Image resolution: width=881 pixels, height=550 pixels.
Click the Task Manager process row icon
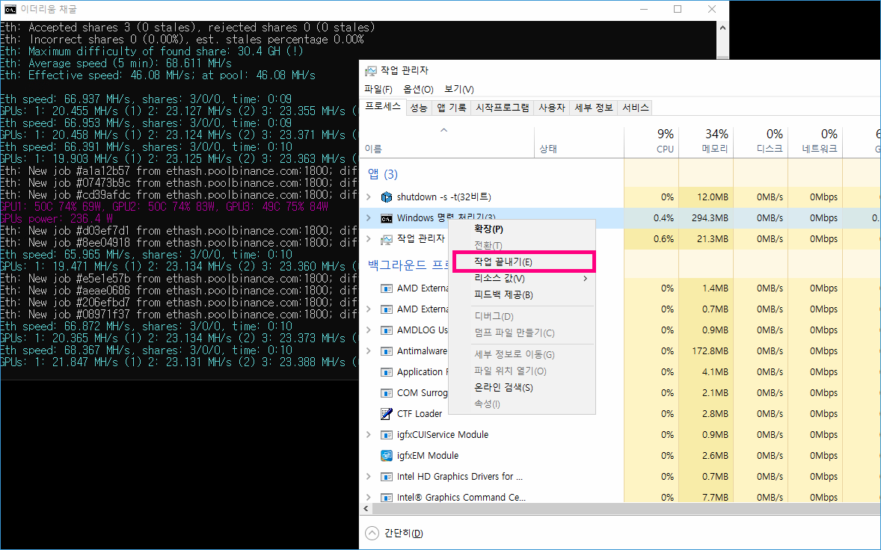click(x=387, y=239)
